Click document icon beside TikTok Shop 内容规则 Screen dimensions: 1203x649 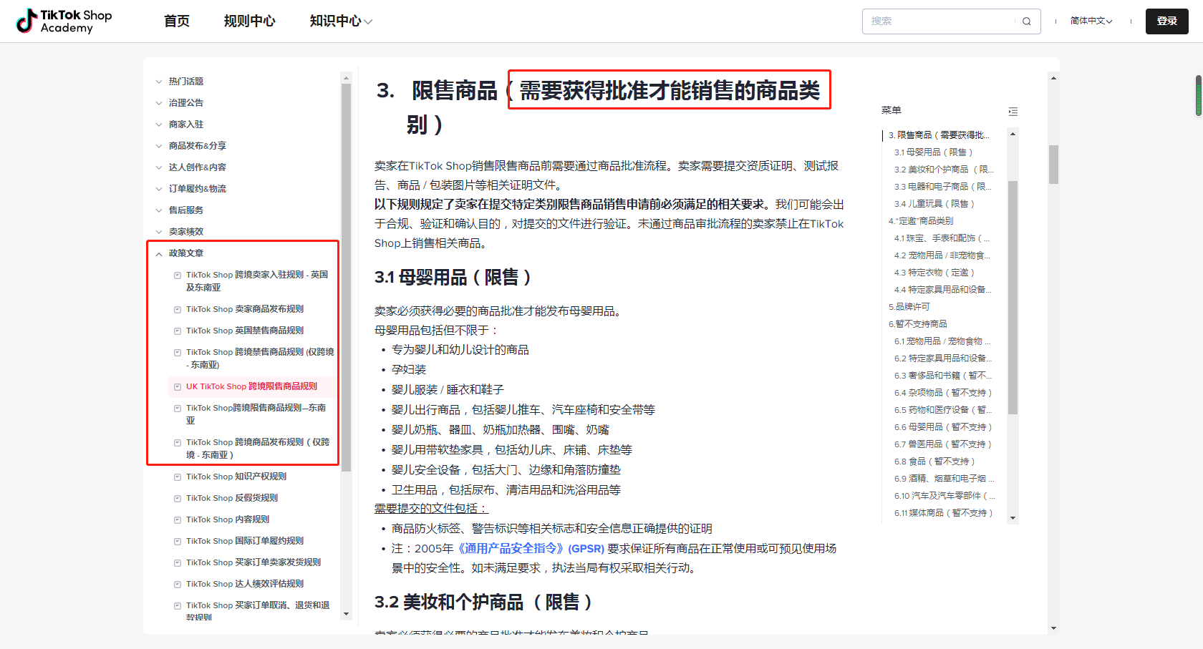[x=178, y=520]
